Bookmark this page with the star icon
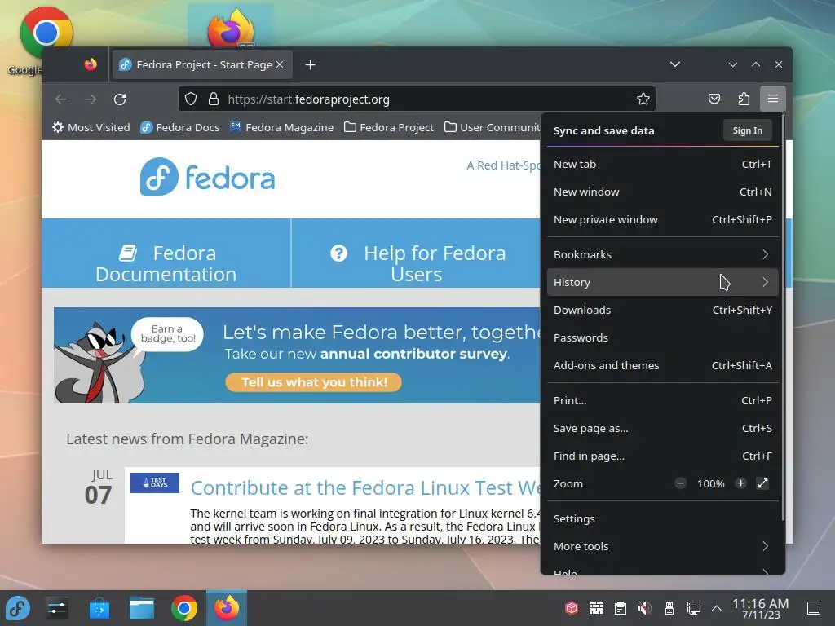This screenshot has width=835, height=626. [x=643, y=99]
